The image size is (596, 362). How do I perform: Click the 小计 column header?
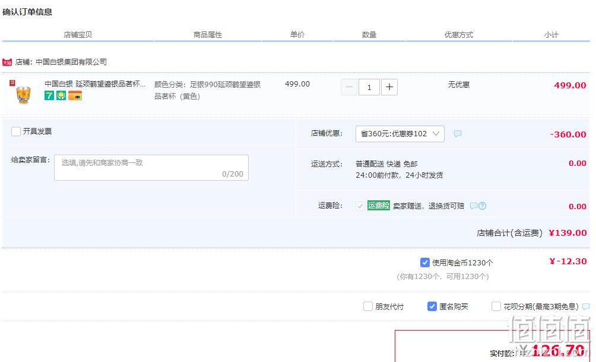tap(551, 35)
